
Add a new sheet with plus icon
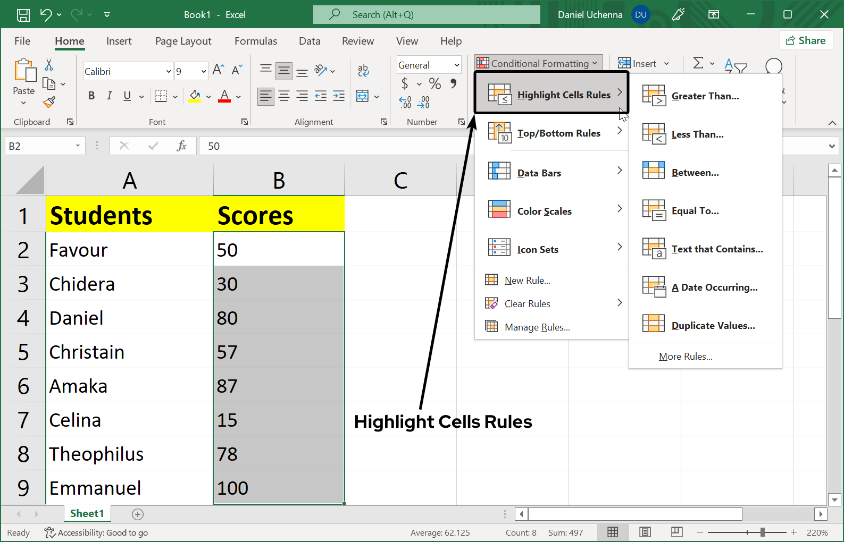coord(138,514)
